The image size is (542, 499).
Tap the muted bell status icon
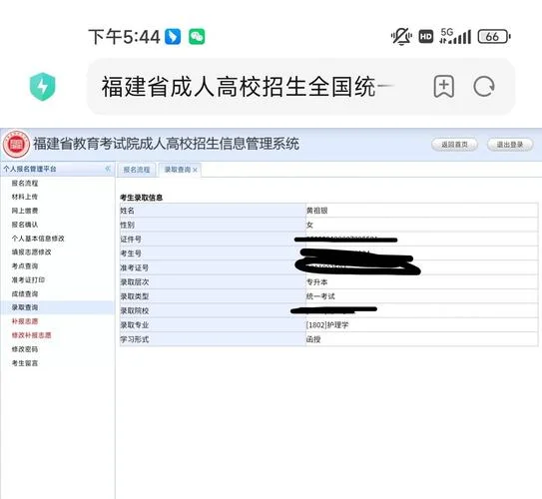click(x=401, y=36)
